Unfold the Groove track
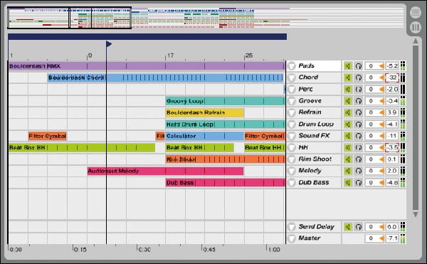The height and width of the screenshot is (264, 427). coord(292,101)
